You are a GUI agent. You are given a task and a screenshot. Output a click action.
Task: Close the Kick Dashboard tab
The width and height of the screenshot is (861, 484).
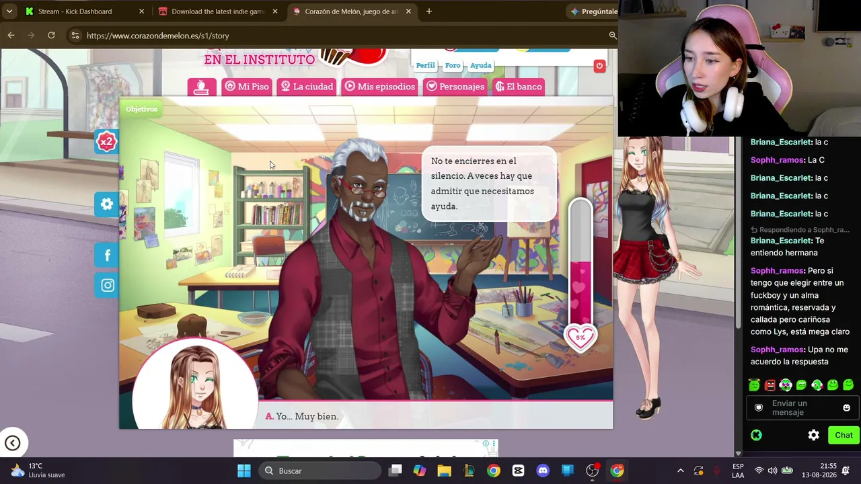(x=141, y=11)
